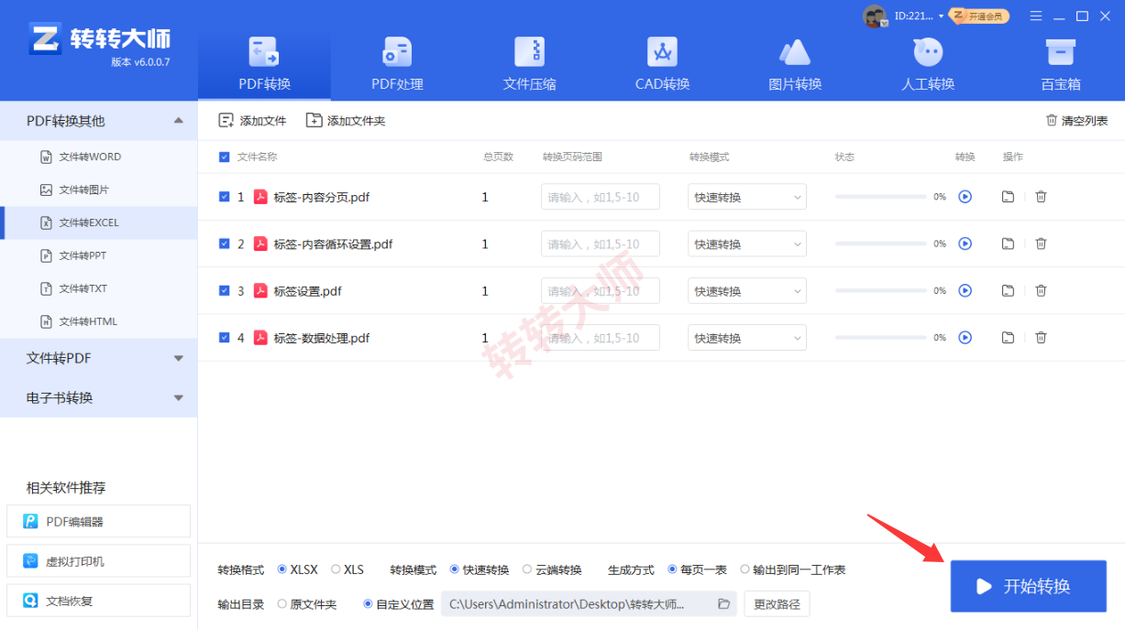The height and width of the screenshot is (629, 1125).
Task: Click the PDF编辑器 recommended software icon
Action: 31,522
